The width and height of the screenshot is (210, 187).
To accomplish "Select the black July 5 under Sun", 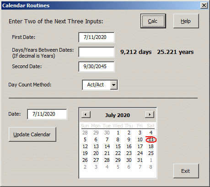I will (85, 139).
